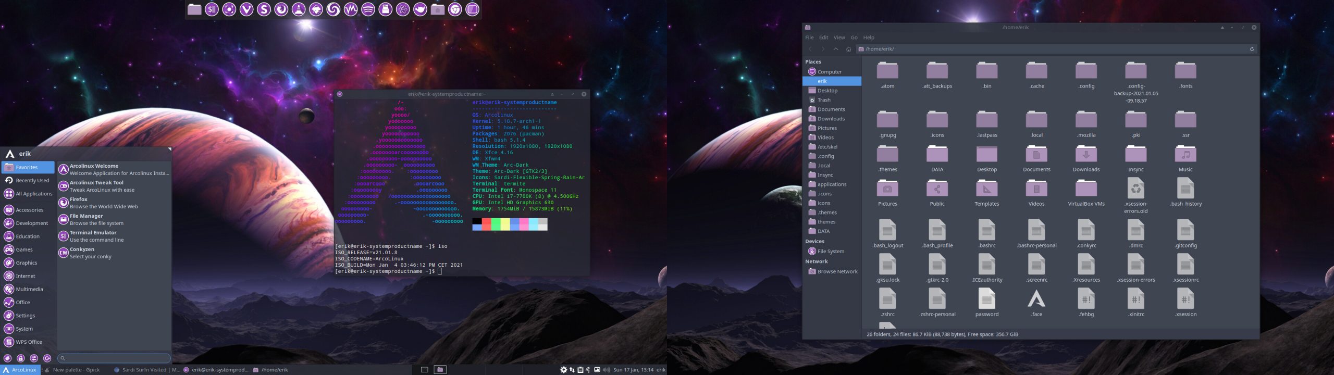Viewport: 1334px width, 375px height.
Task: Launch Firefox from the top dock
Action: tap(281, 9)
